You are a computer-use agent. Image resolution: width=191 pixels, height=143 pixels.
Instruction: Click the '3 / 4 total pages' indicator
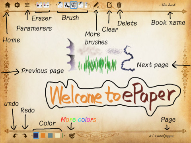click(x=161, y=136)
